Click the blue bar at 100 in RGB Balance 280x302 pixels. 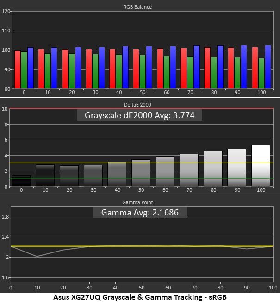click(268, 67)
